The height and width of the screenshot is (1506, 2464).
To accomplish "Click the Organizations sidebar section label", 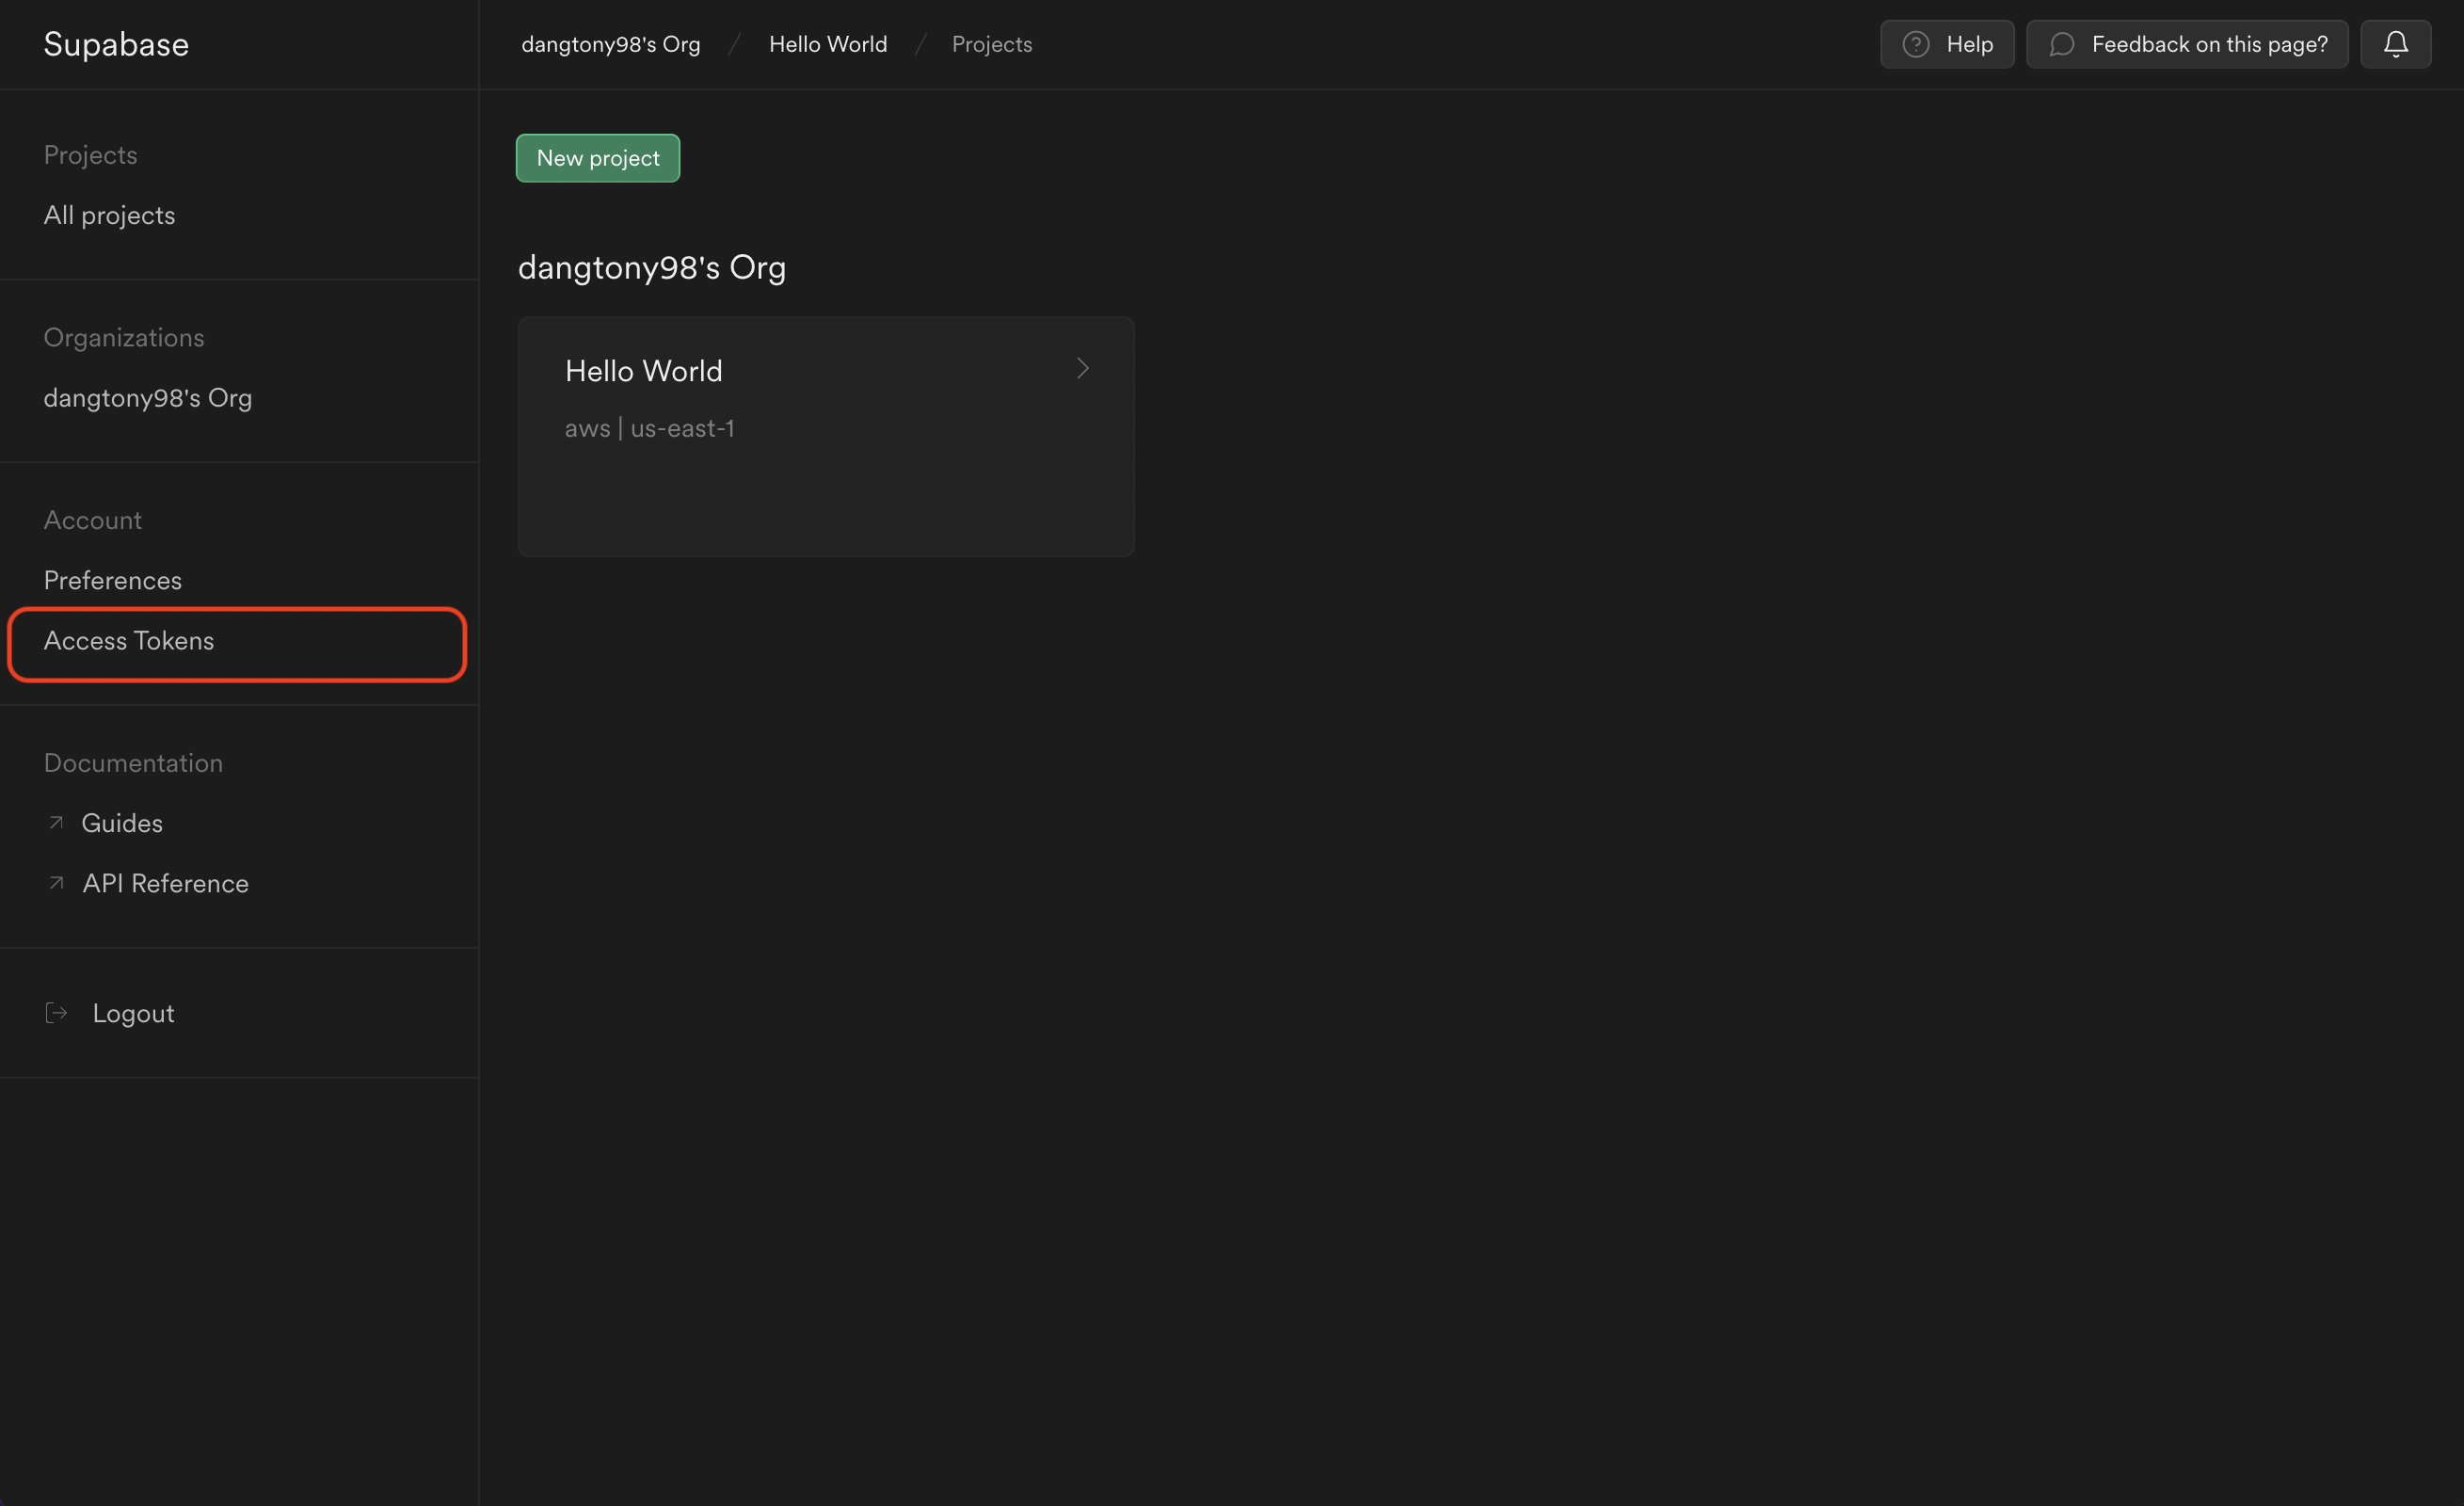I will pyautogui.click(x=123, y=337).
